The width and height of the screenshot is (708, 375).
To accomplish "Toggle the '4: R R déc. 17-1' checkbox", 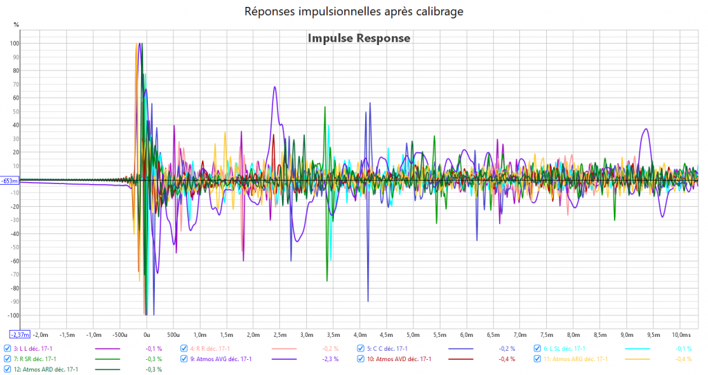I will [184, 349].
